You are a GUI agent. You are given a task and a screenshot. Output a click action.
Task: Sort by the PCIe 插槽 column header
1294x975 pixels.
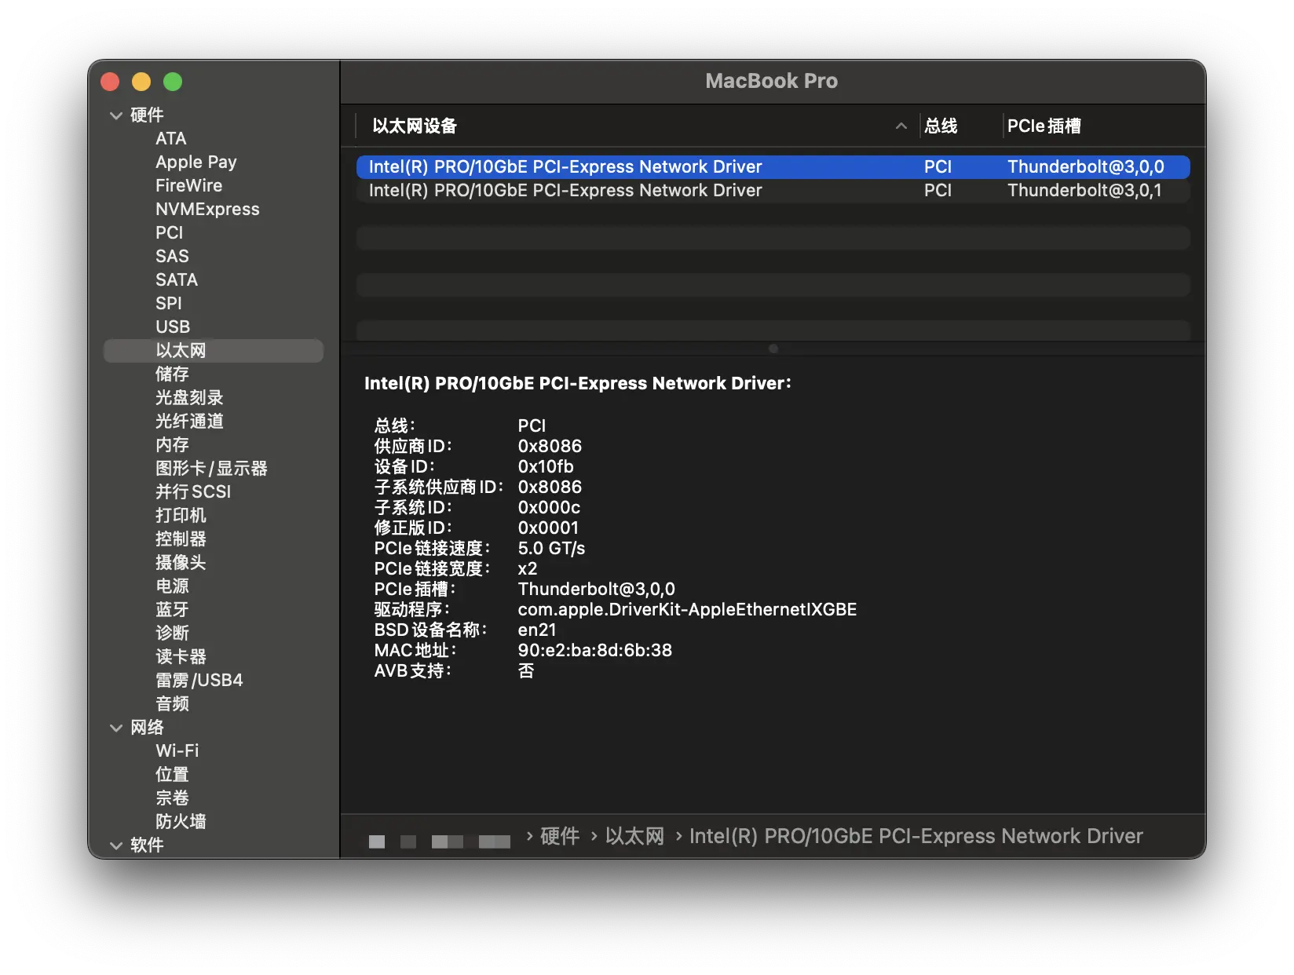[x=1044, y=126]
